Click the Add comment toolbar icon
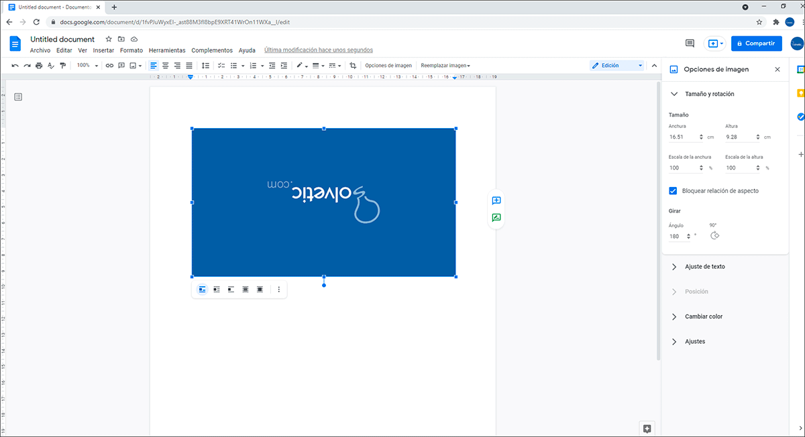 tap(121, 66)
